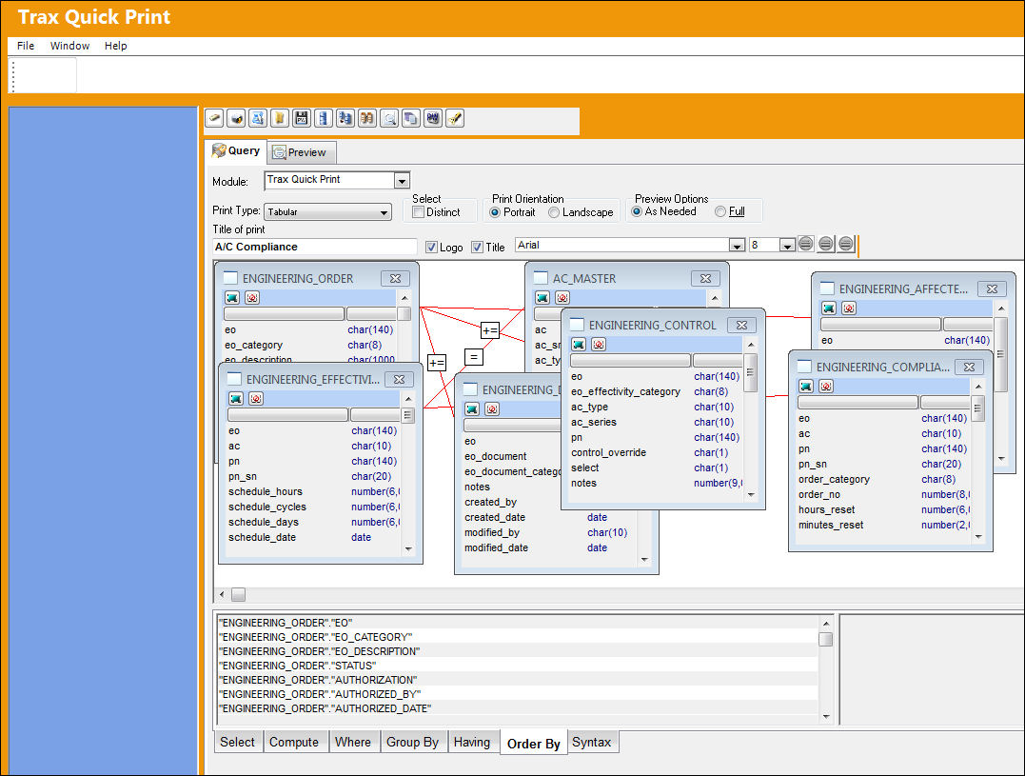Click the blue icon in ENGINEERING_CONTROL table
1025x776 pixels.
click(579, 344)
